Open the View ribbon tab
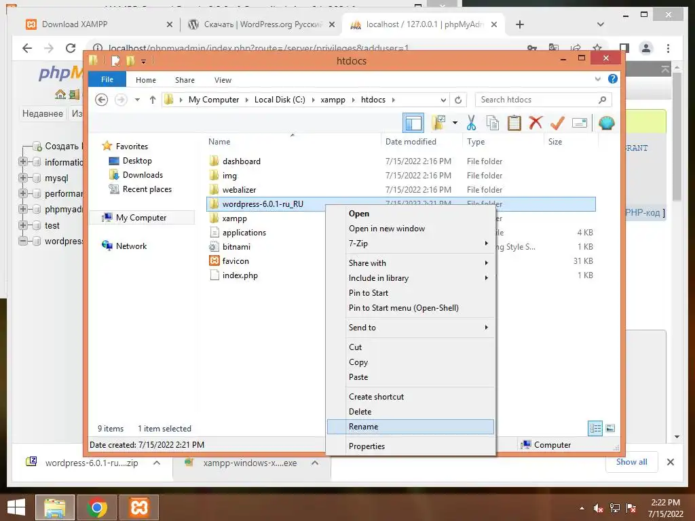 pyautogui.click(x=223, y=80)
